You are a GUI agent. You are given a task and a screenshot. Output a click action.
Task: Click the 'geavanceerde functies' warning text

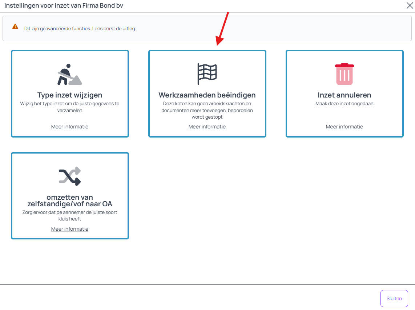pos(80,28)
